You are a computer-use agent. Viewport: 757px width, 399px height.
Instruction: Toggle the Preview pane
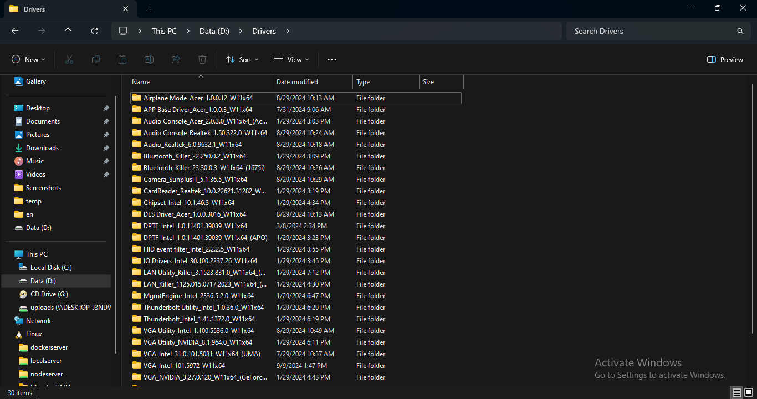coord(725,59)
